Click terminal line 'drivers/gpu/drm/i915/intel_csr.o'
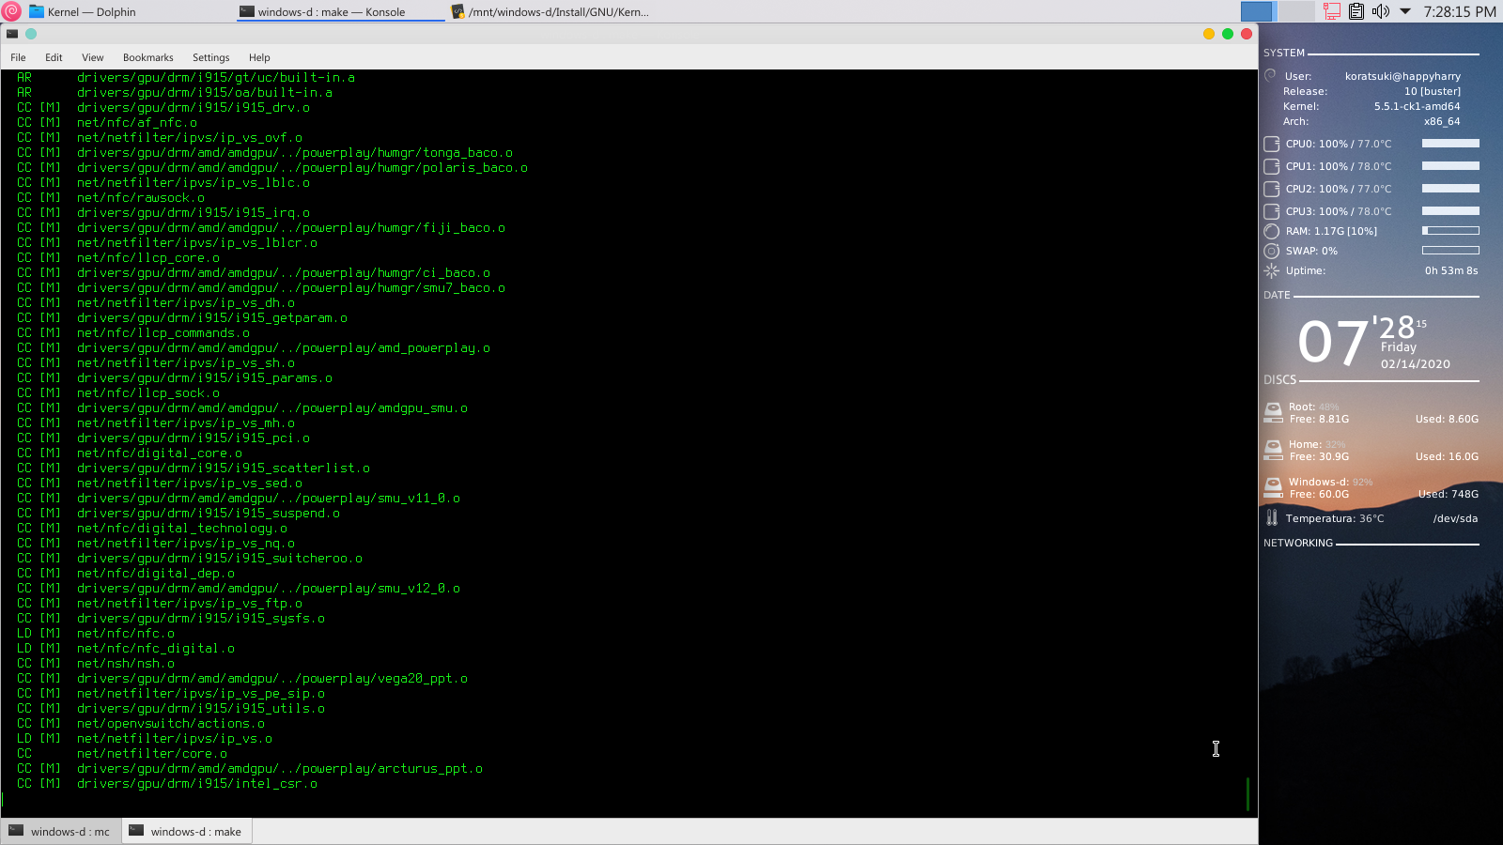This screenshot has height=845, width=1503. (x=197, y=783)
